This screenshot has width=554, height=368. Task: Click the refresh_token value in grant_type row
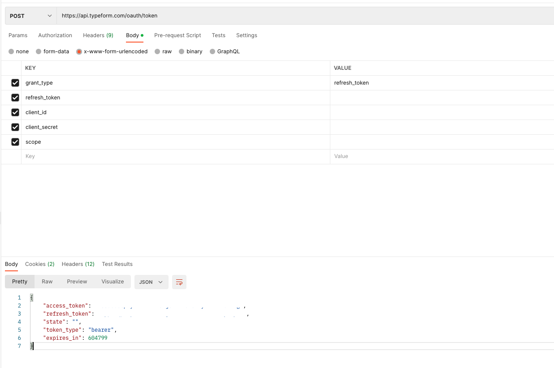pos(351,83)
